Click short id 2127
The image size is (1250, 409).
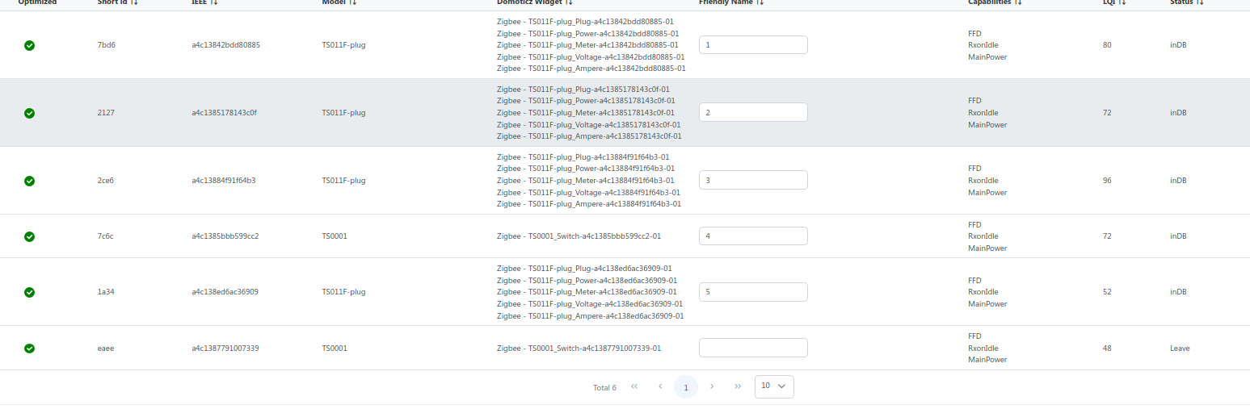click(x=106, y=113)
